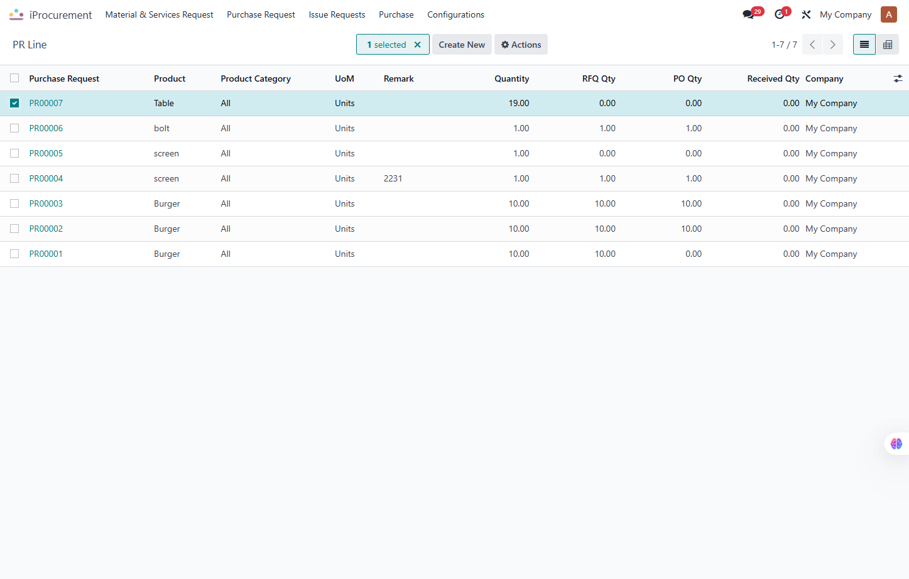Image resolution: width=909 pixels, height=579 pixels.
Task: Open the activities clock icon
Action: (780, 14)
